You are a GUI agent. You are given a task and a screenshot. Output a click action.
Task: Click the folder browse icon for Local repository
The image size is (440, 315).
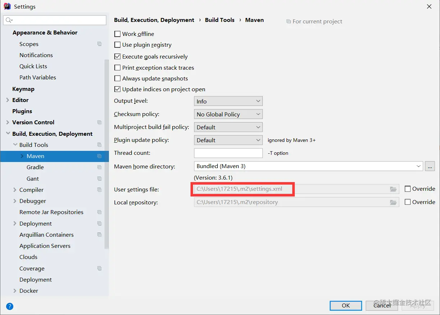pos(393,202)
